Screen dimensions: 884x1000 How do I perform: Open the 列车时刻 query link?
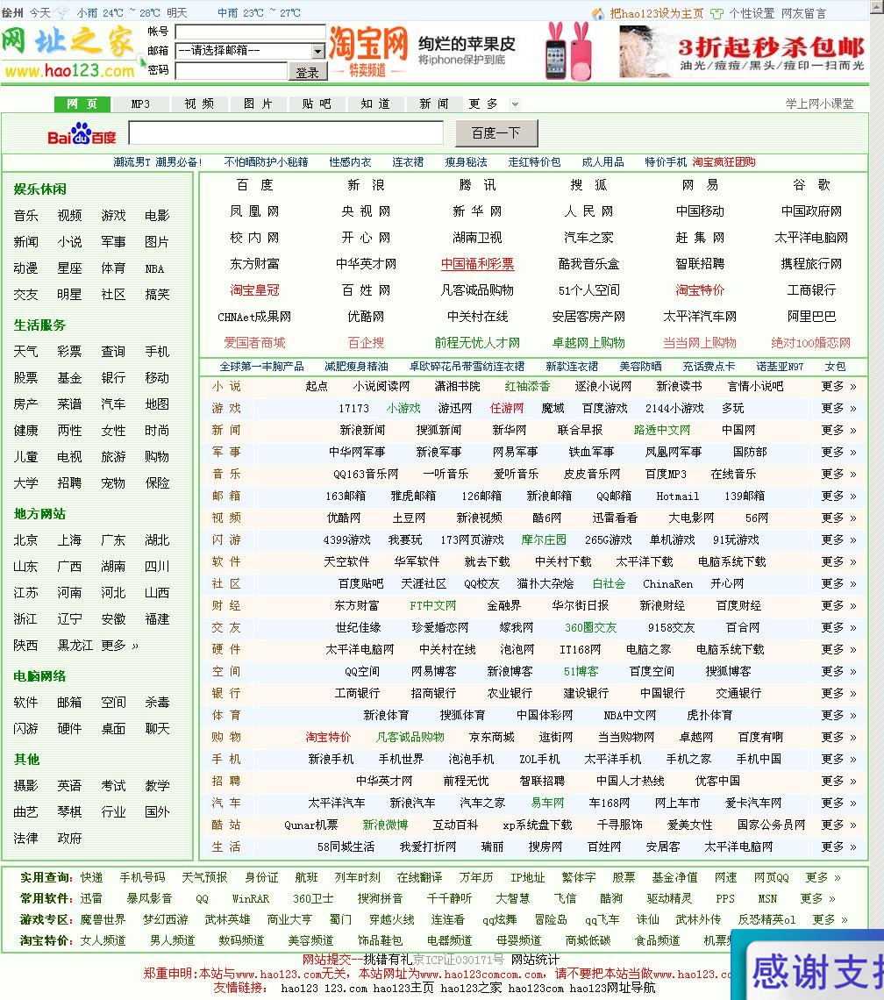click(357, 877)
